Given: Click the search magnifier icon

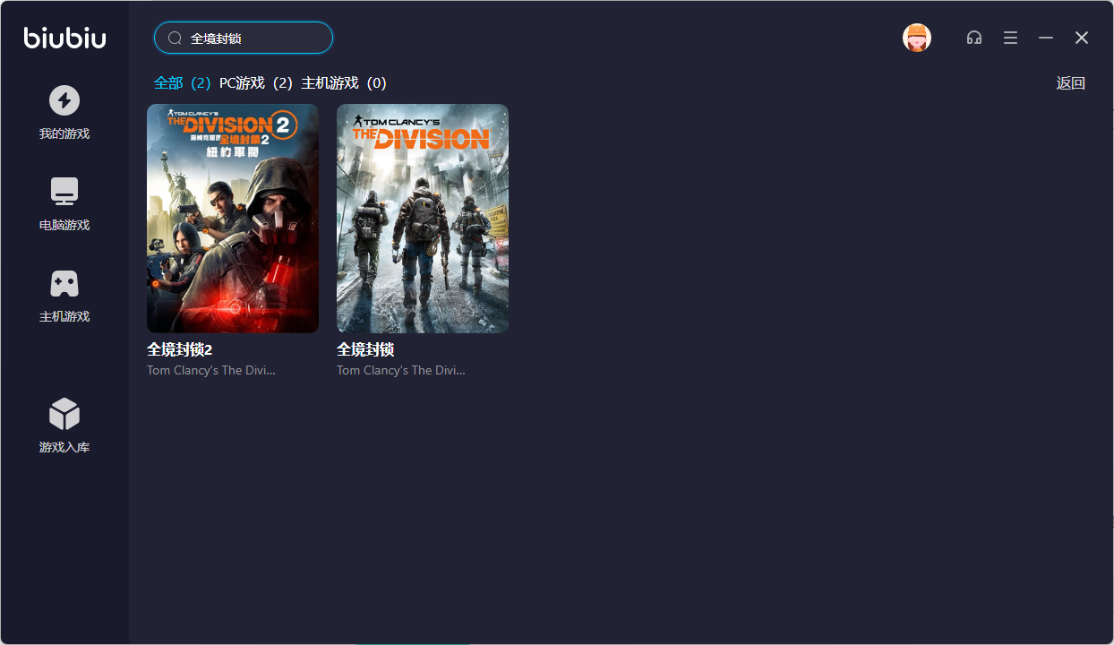Looking at the screenshot, I should click(175, 39).
